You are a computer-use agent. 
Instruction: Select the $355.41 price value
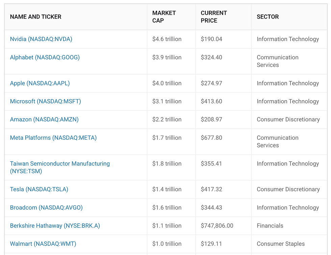click(211, 164)
